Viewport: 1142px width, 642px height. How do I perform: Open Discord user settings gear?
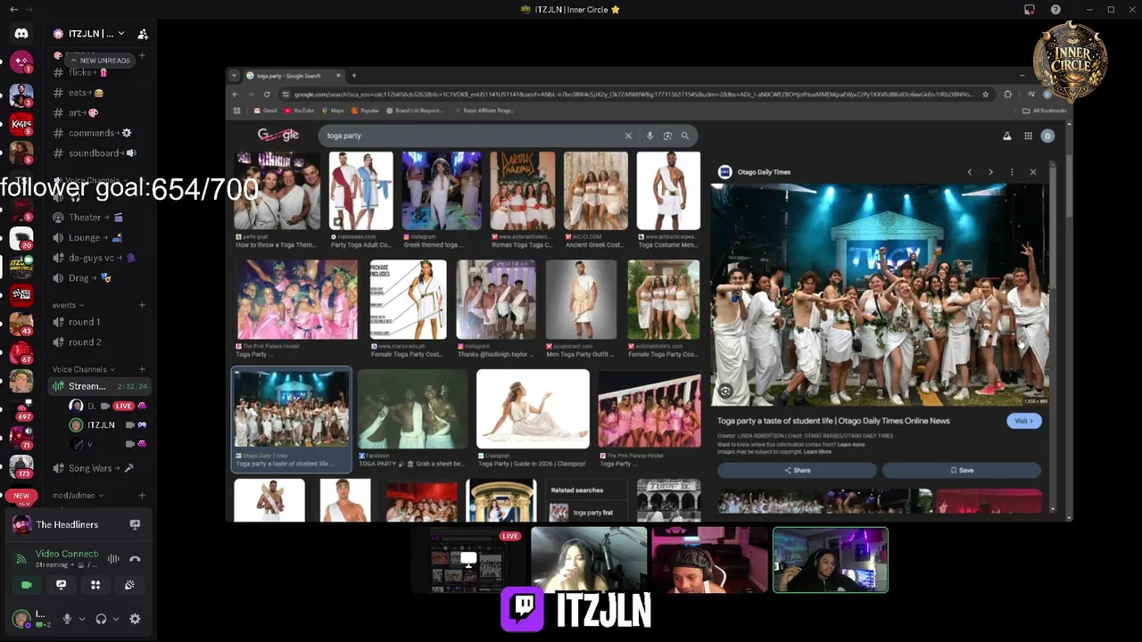click(x=135, y=619)
